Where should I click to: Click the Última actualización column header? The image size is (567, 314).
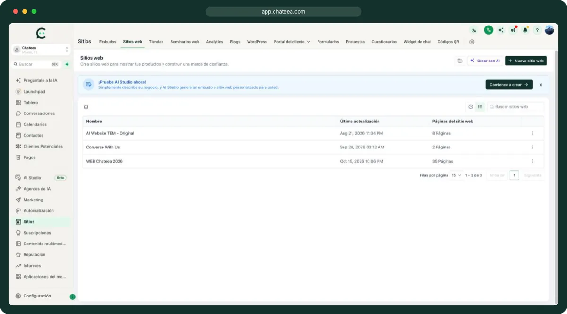360,122
